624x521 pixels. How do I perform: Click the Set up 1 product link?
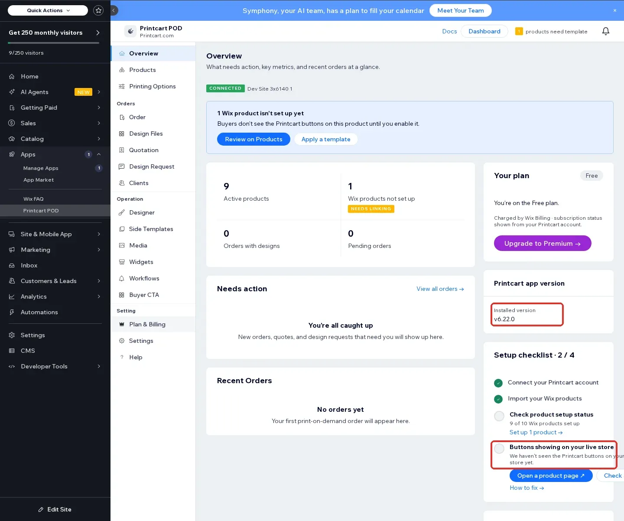(x=536, y=432)
